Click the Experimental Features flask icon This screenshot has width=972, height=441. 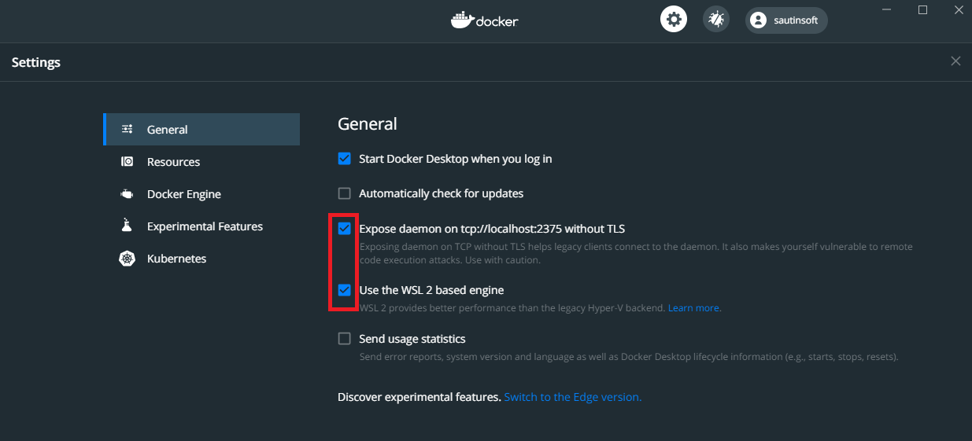pyautogui.click(x=127, y=226)
